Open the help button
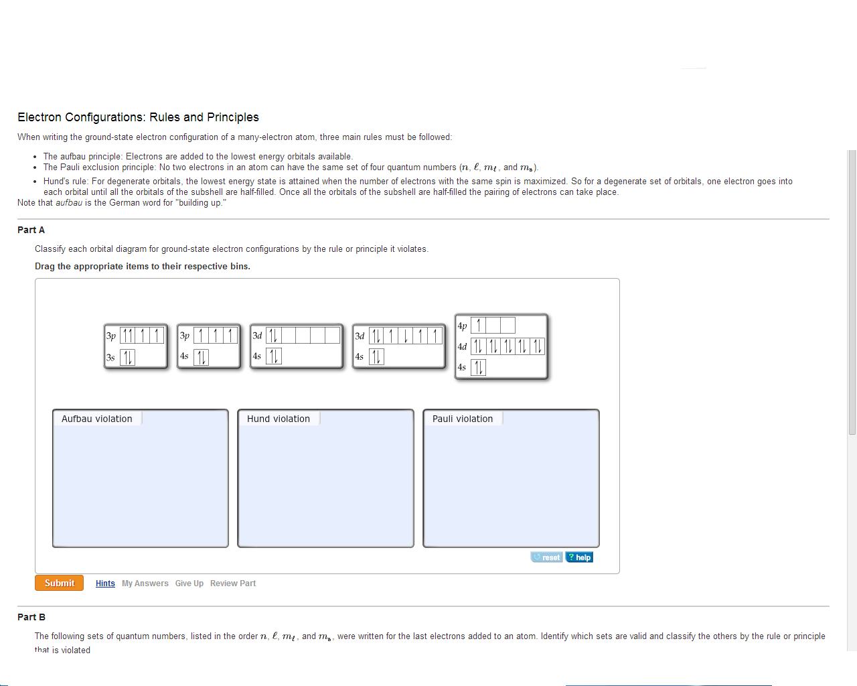 (x=579, y=557)
